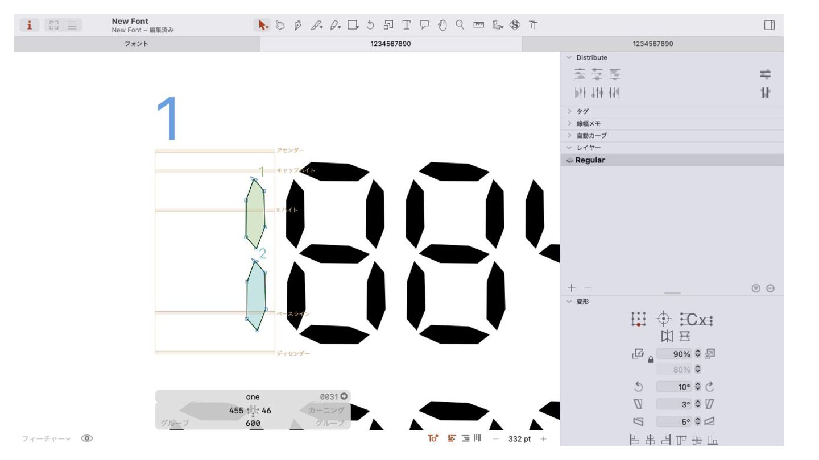The height and width of the screenshot is (460, 819).
Task: Select the Text tool in toolbar
Action: pos(407,25)
